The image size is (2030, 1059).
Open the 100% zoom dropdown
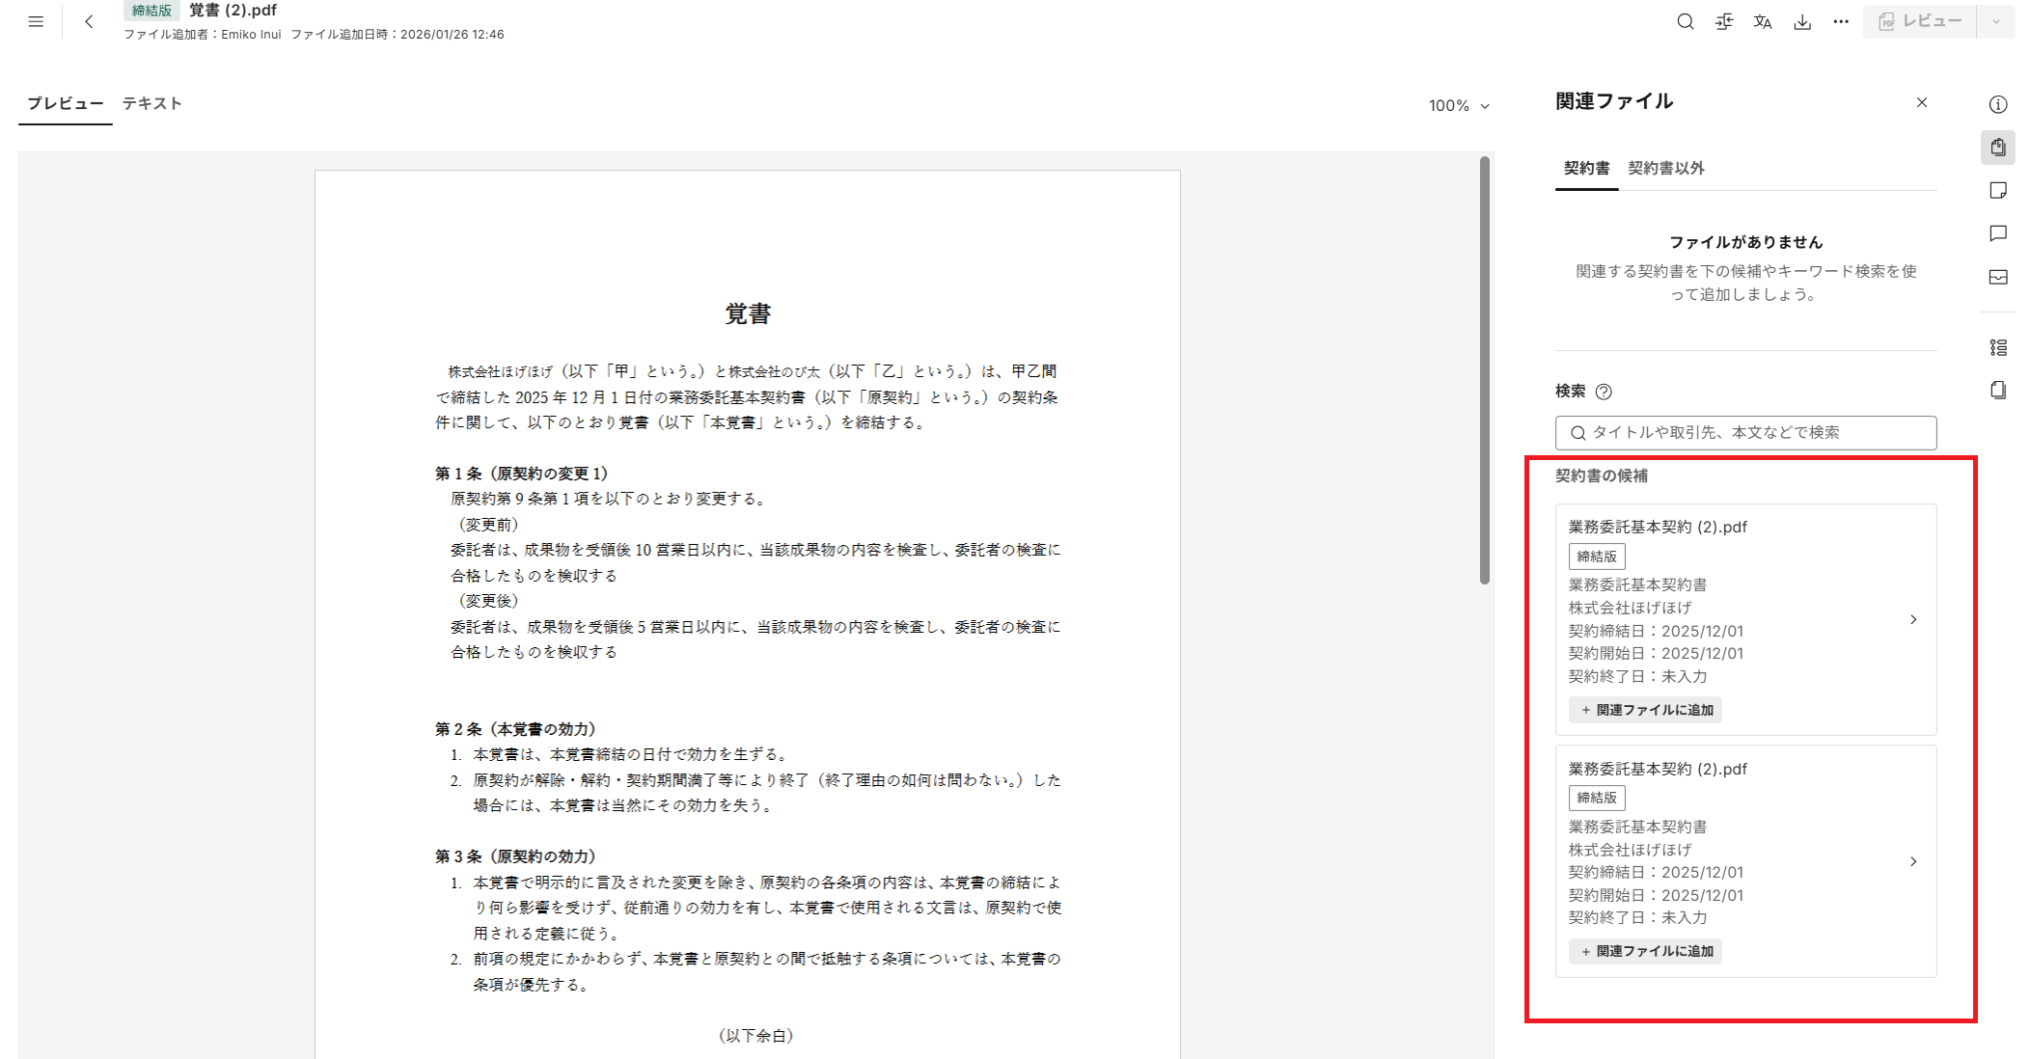(1459, 105)
